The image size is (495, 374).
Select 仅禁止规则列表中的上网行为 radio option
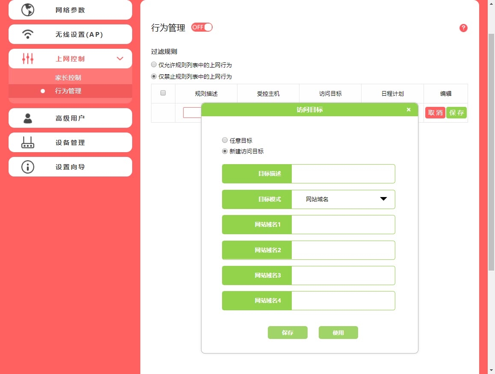(x=154, y=77)
